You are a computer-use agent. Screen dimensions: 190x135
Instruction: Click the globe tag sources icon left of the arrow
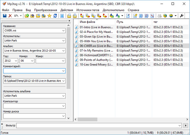coord(171,16)
